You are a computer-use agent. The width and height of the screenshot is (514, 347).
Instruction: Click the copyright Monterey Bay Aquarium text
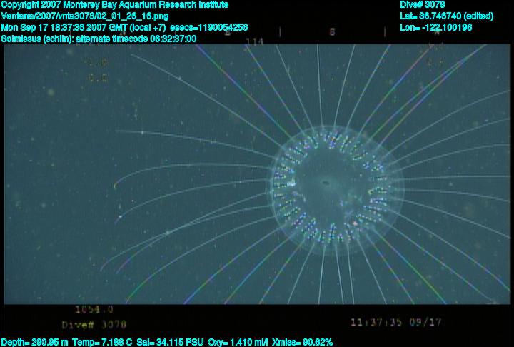[115, 4]
